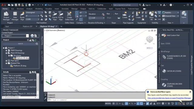Screen dimensions: 194x109
Task: Click the Sign In button
Action: coord(147,5)
